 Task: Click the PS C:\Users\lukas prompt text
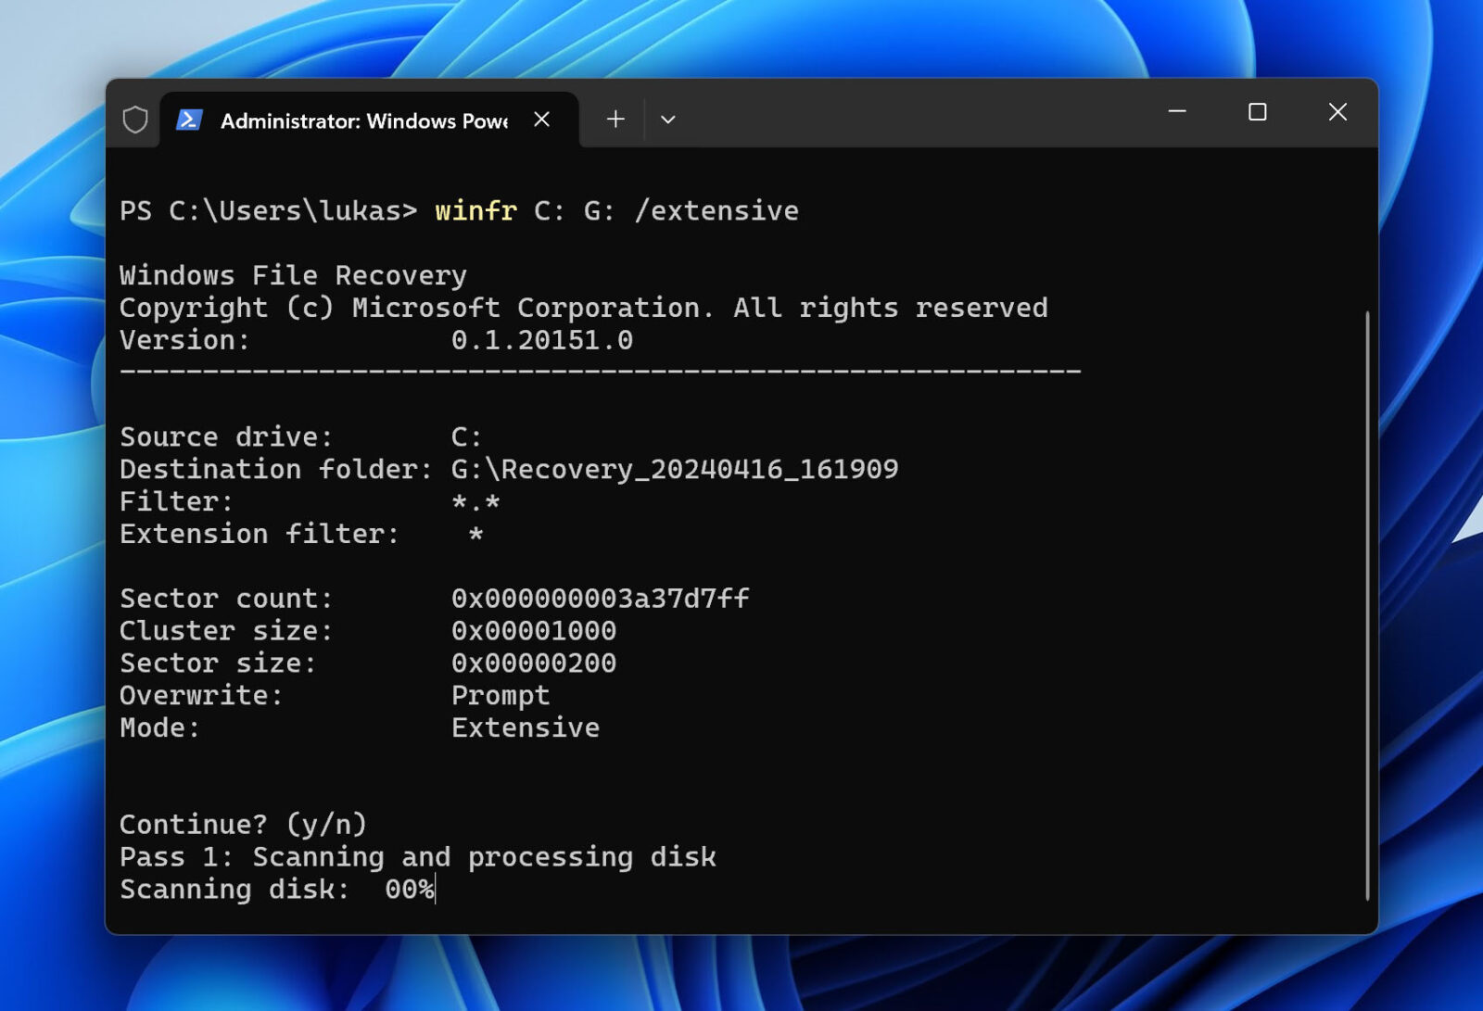tap(269, 210)
